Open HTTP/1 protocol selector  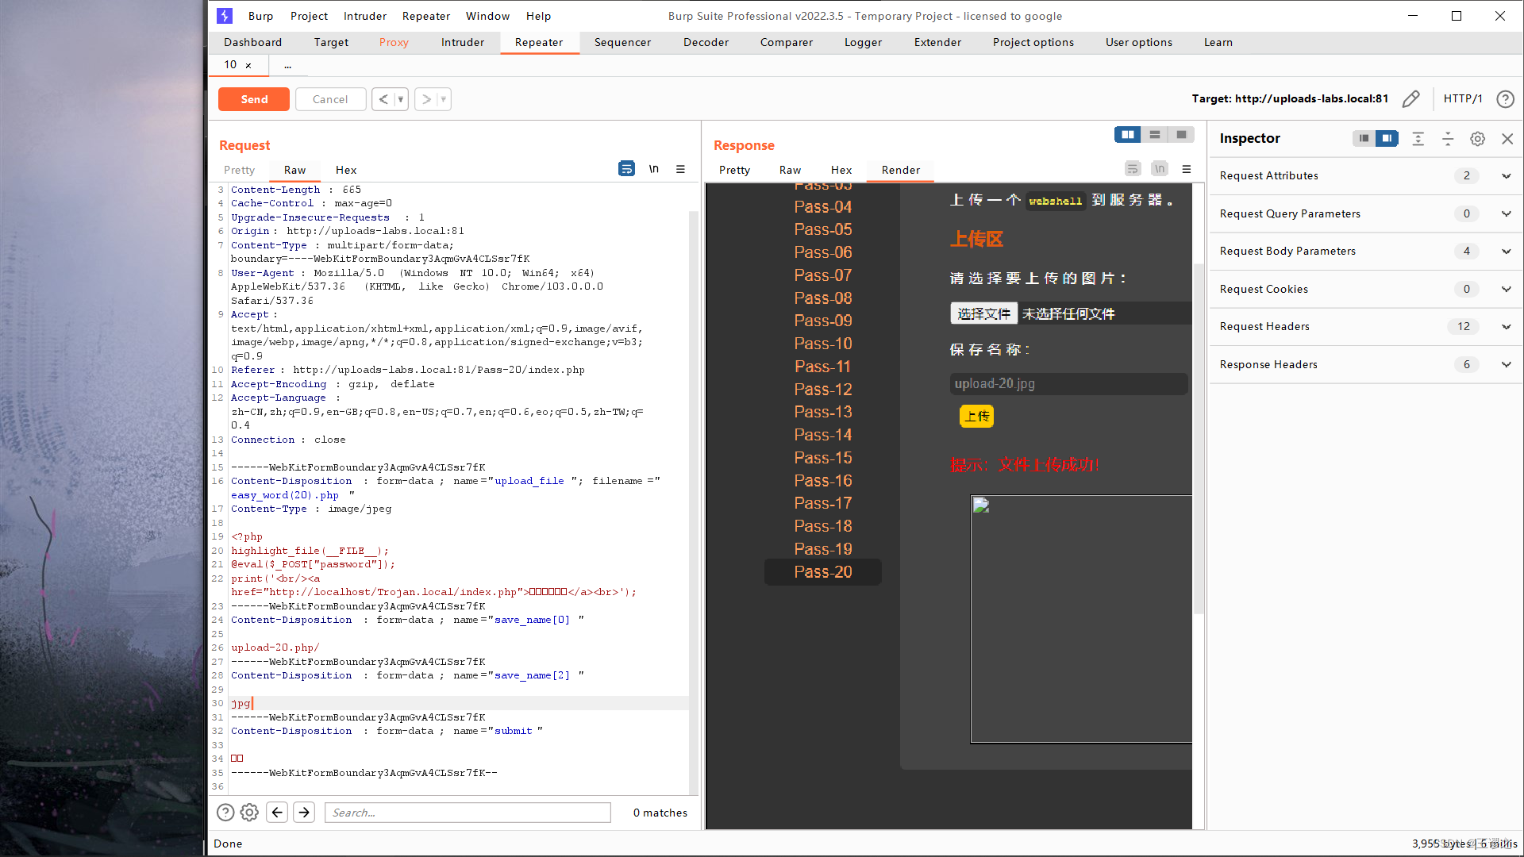click(1462, 99)
